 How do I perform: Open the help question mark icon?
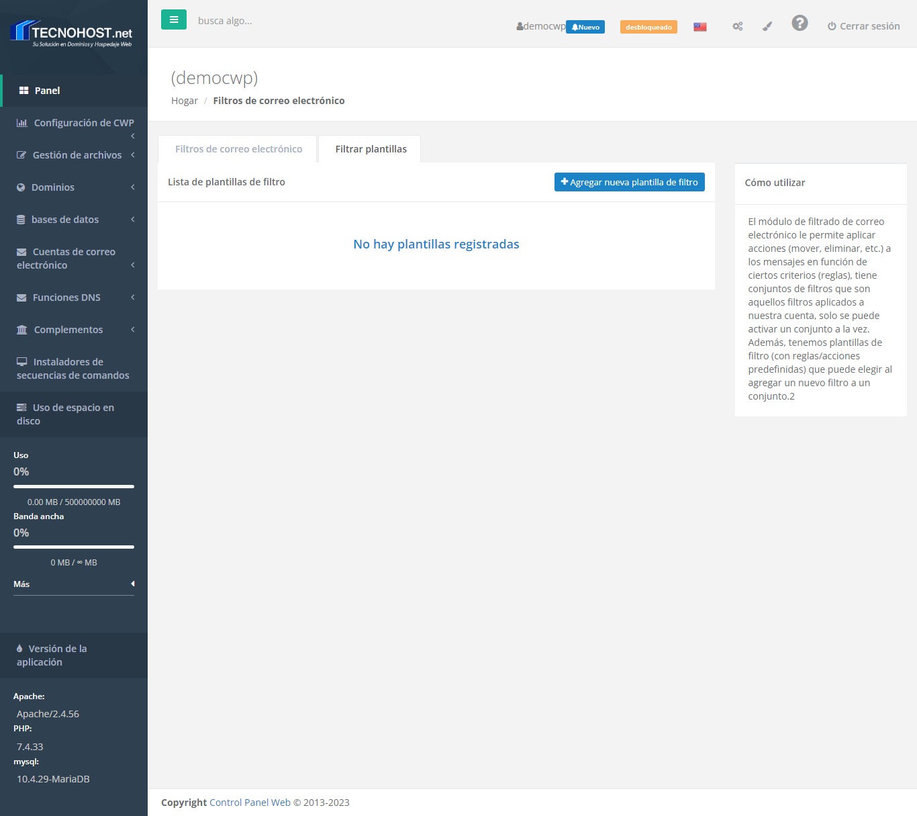pos(799,24)
